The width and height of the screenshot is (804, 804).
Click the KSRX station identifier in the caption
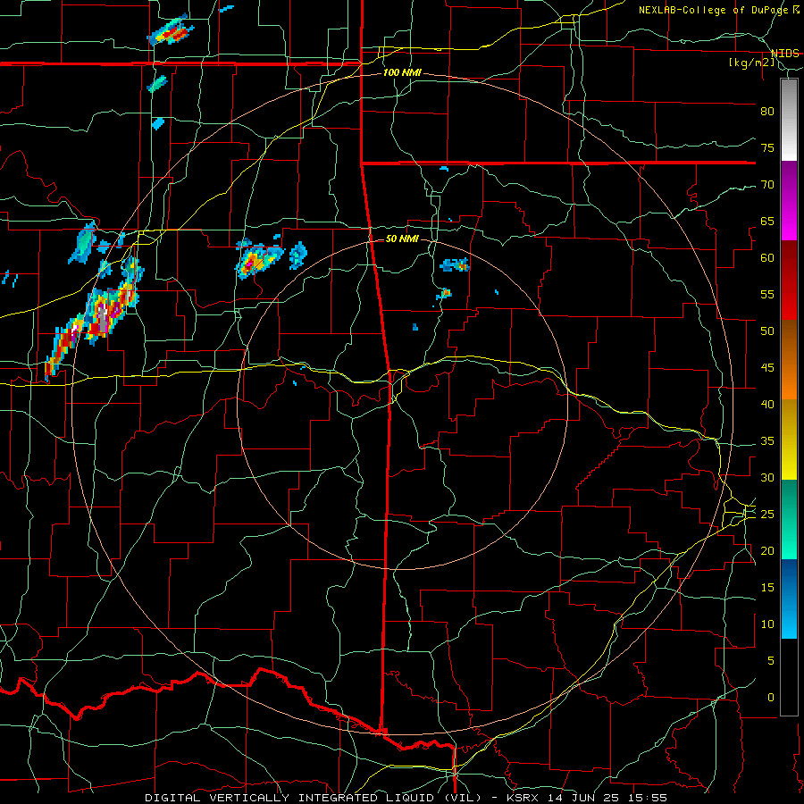[x=523, y=798]
